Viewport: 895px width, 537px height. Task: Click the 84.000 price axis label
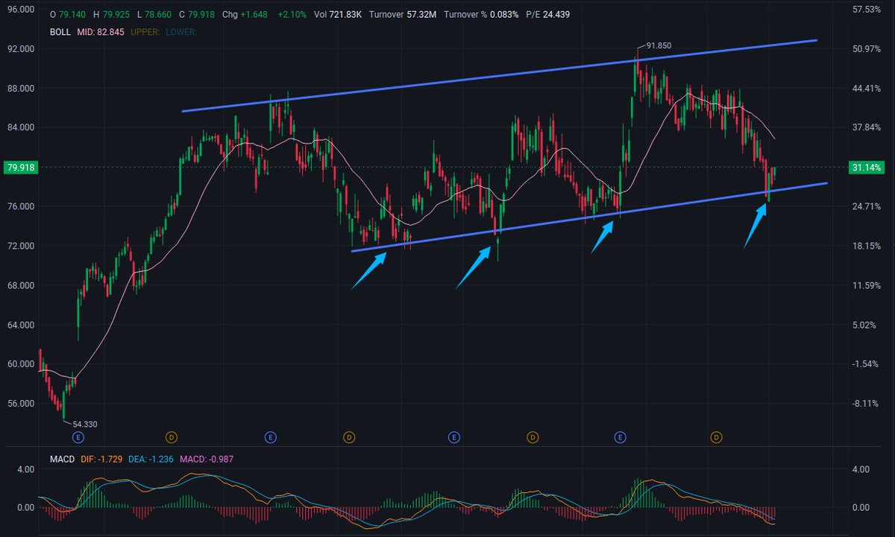[20, 128]
